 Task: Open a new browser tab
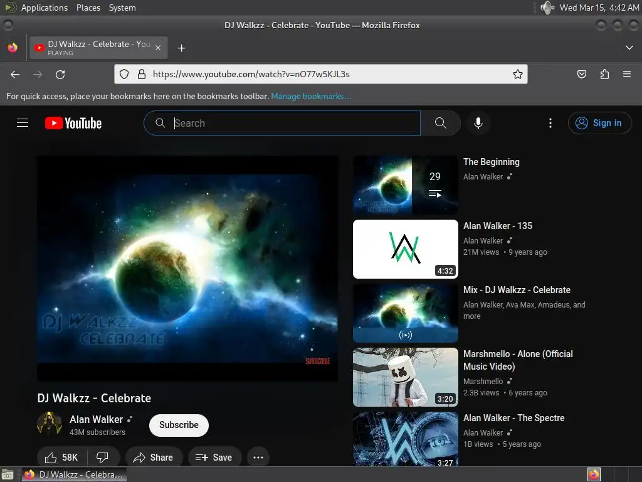[181, 48]
